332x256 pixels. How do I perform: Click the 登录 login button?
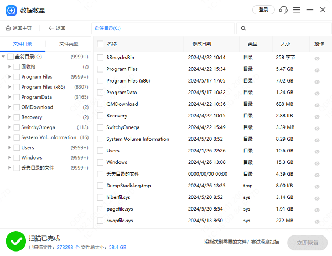tap(263, 10)
